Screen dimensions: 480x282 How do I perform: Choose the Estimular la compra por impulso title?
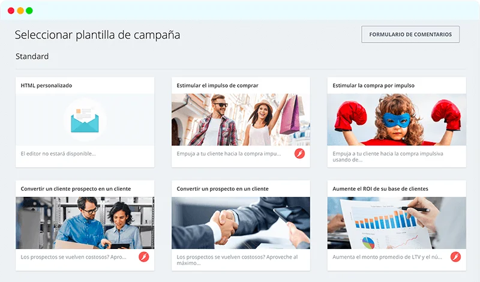pyautogui.click(x=373, y=85)
